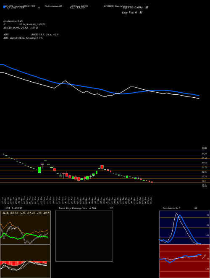Click the 'CL: 18.30' closing value
210x278 pixels.
pos(77,8)
